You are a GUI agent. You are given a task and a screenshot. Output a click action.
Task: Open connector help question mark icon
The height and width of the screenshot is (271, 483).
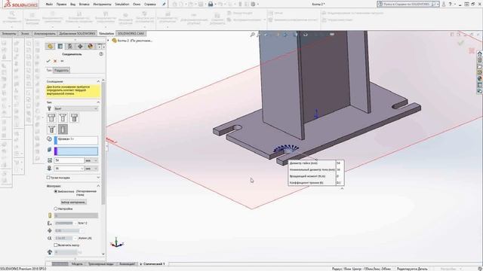click(101, 54)
